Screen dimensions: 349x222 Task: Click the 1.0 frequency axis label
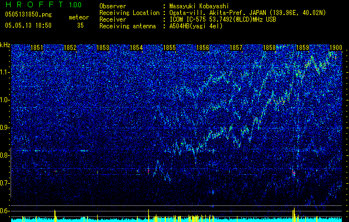pos(4,100)
